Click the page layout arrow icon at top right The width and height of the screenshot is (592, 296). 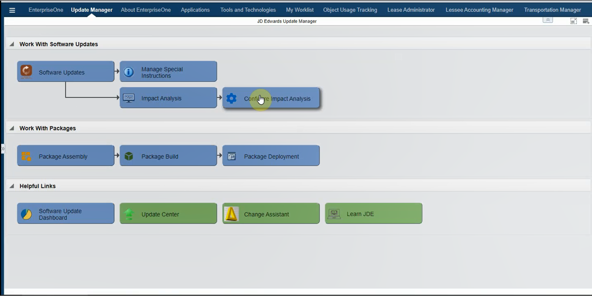click(586, 21)
